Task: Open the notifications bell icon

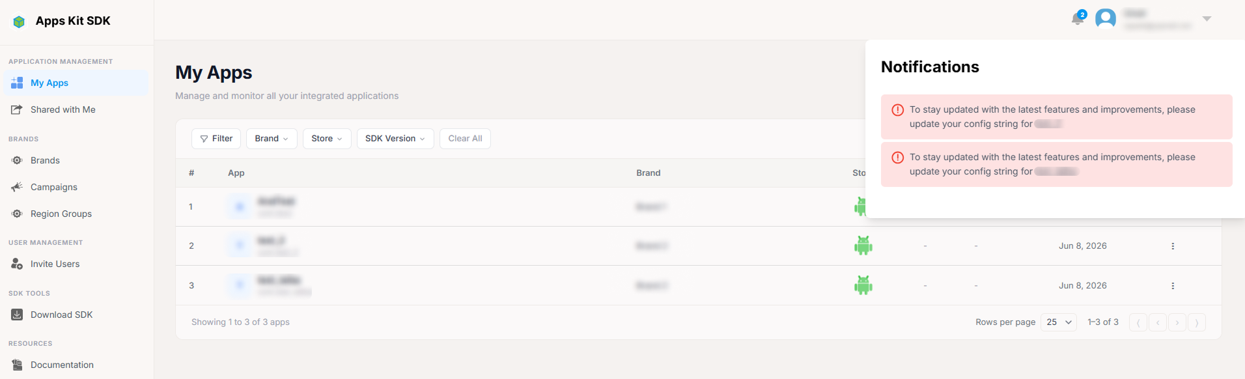Action: [1078, 19]
